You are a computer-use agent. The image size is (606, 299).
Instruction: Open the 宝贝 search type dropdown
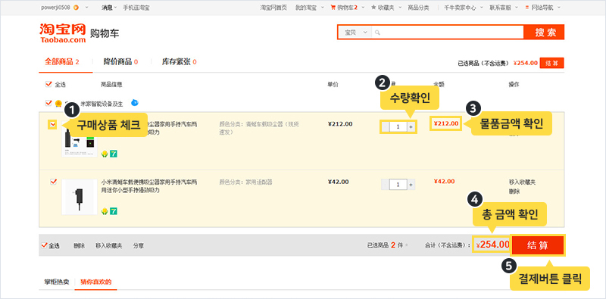click(x=355, y=33)
